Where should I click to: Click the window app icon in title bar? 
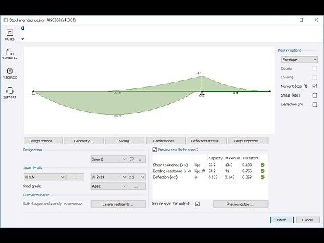click(x=5, y=20)
